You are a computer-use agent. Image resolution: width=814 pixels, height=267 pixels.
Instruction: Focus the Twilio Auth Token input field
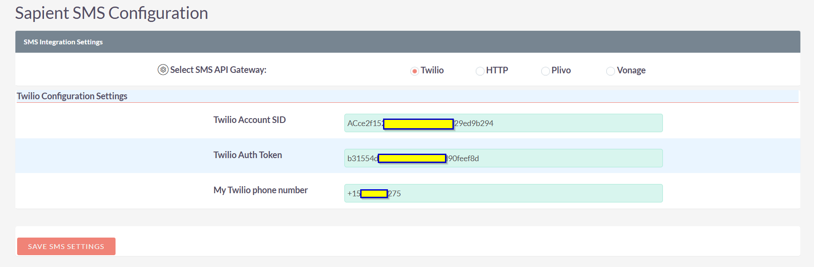click(503, 158)
